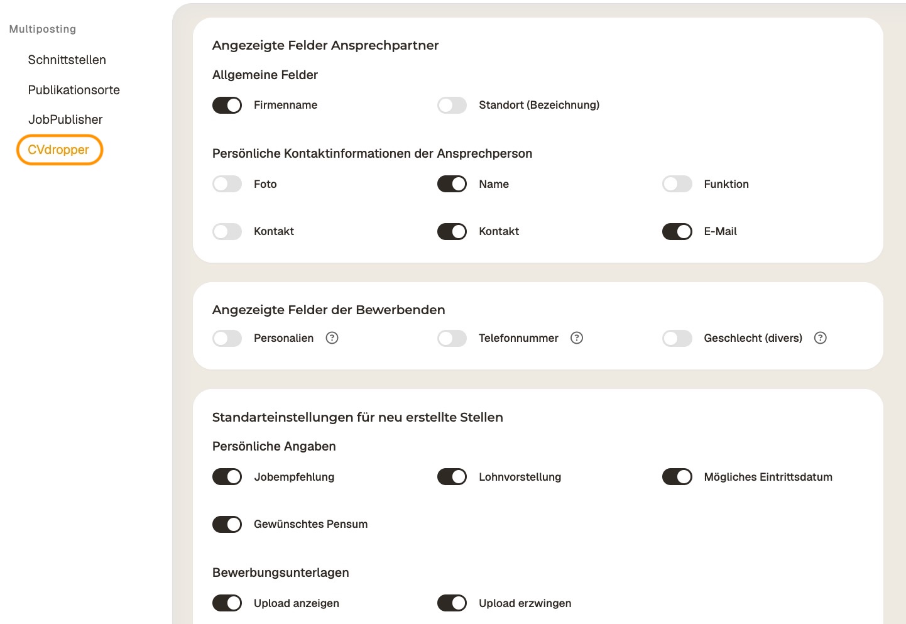
Task: Click help icon beside Telefonnummer
Action: click(577, 338)
